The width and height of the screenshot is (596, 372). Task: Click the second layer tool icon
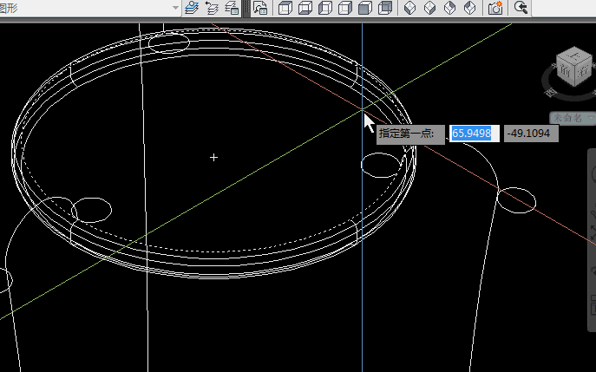click(212, 8)
